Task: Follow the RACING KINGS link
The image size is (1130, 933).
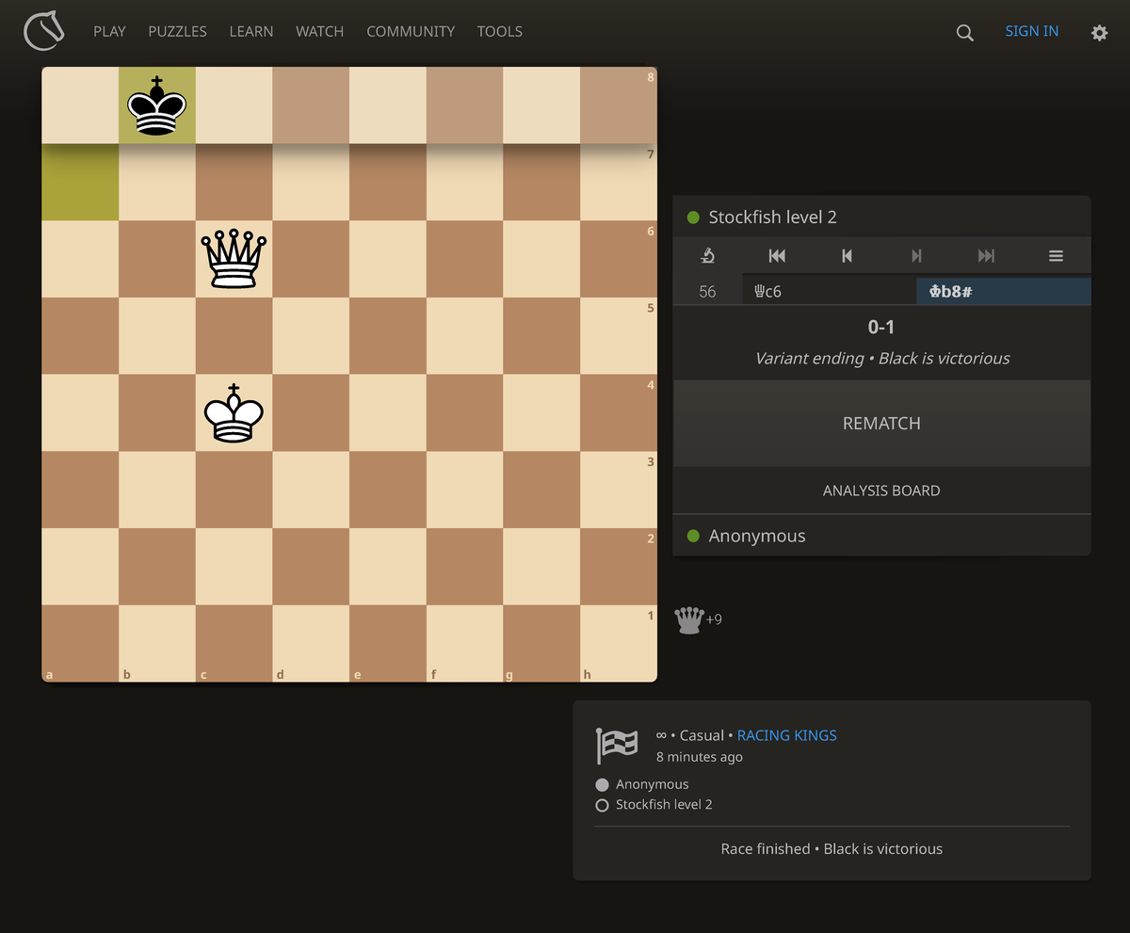Action: pos(786,735)
